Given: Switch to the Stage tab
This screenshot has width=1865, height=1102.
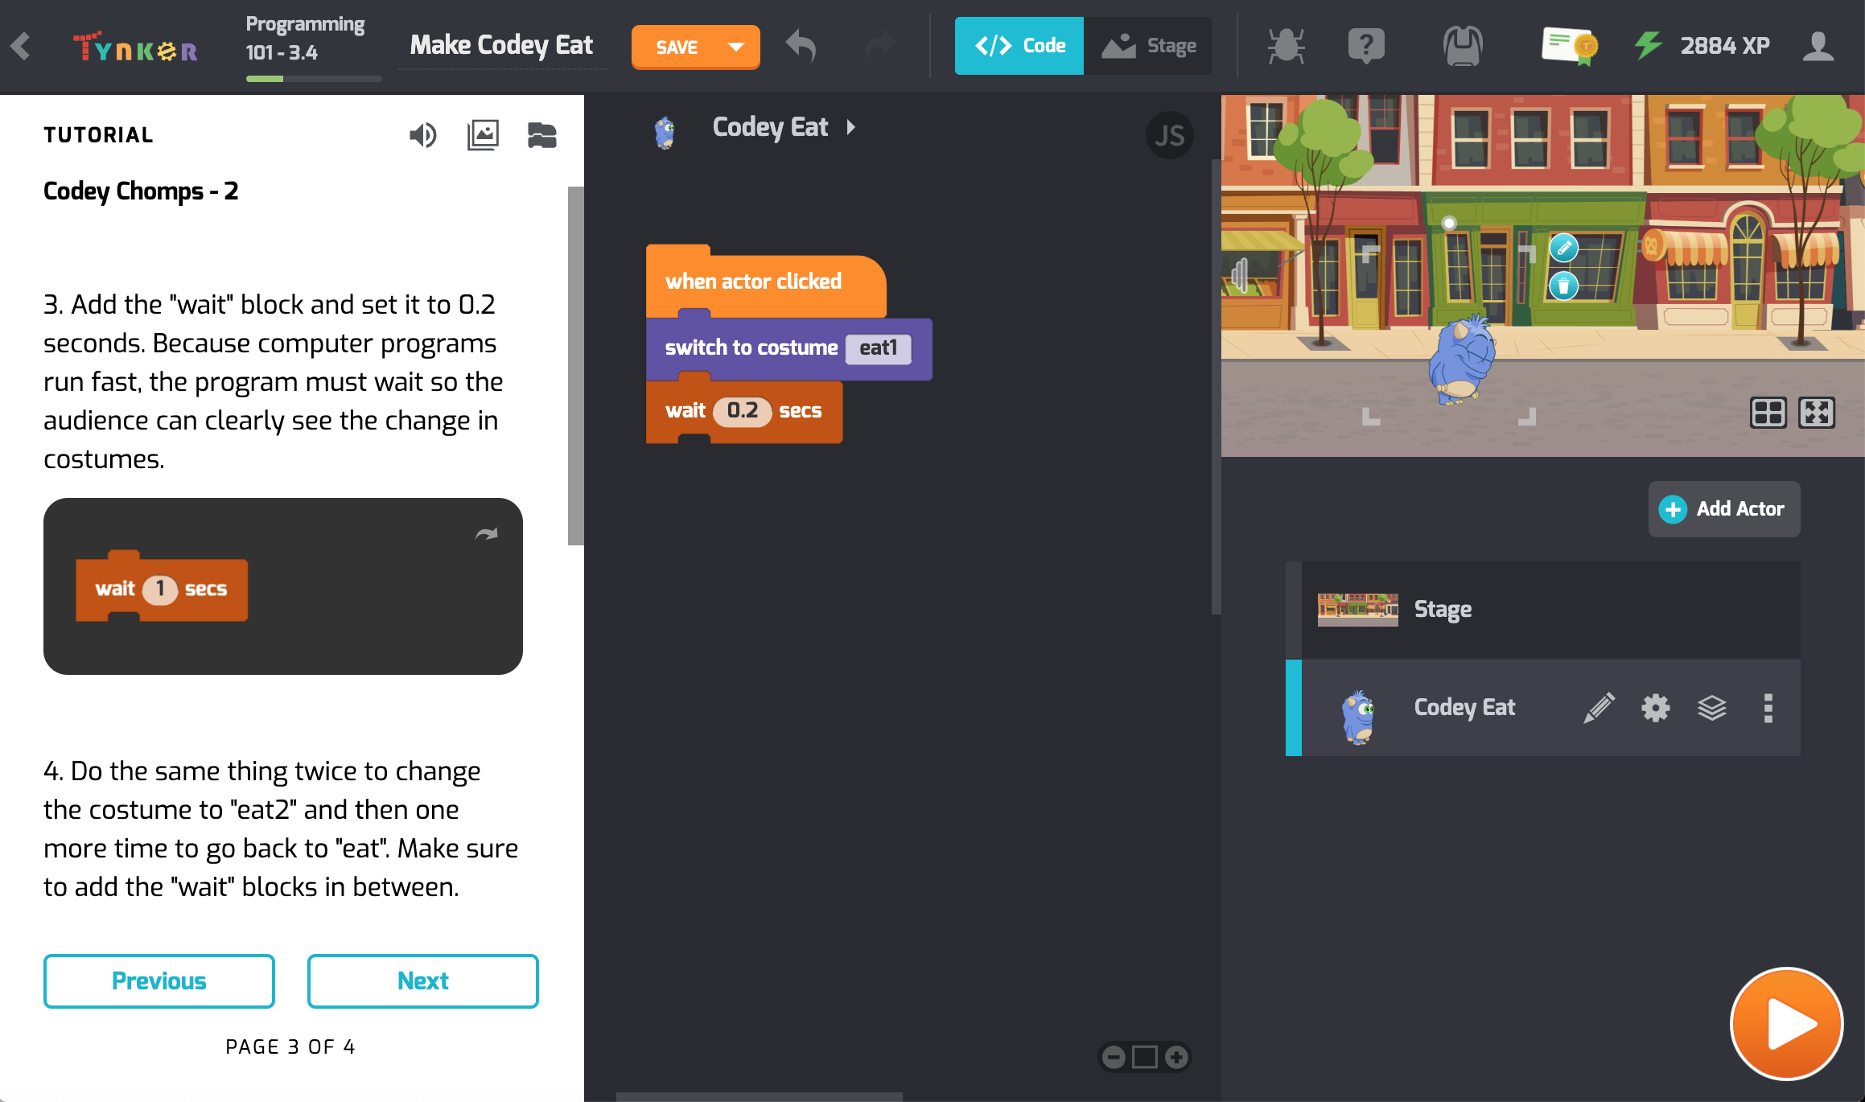Looking at the screenshot, I should pyautogui.click(x=1148, y=46).
